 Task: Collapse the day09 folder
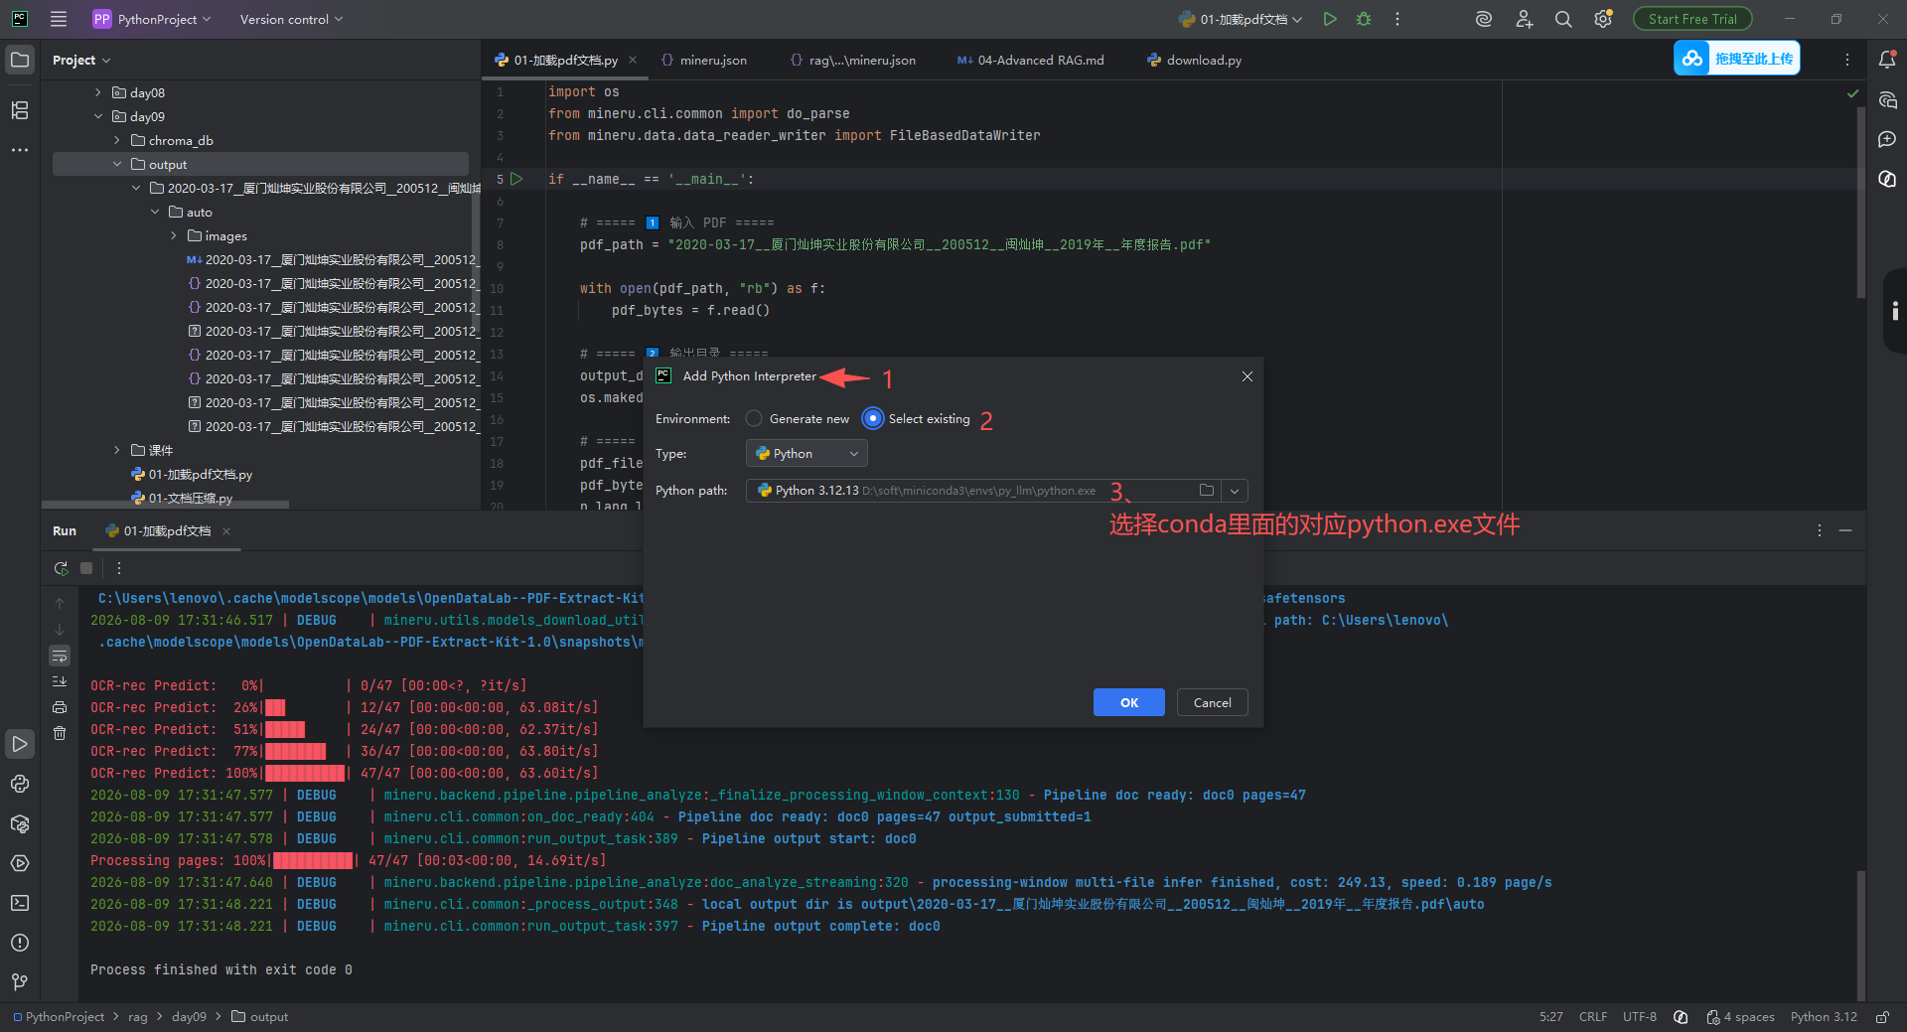pyautogui.click(x=97, y=116)
